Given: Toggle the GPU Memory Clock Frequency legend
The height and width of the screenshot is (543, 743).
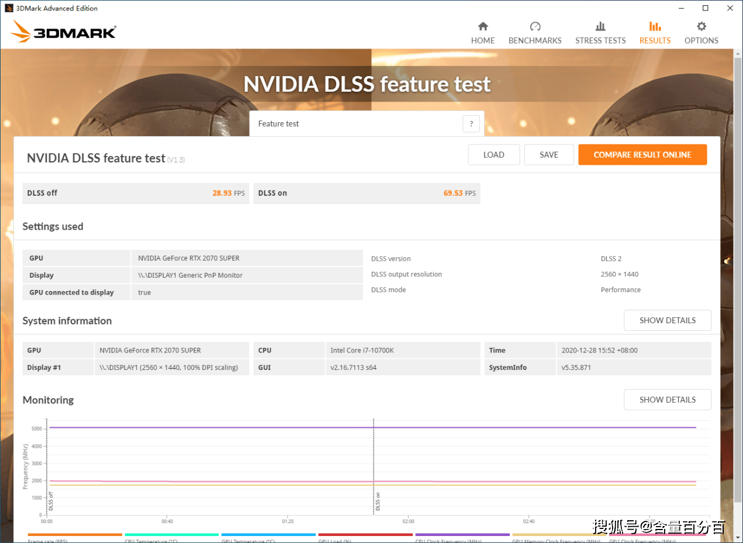Looking at the screenshot, I should tap(559, 538).
